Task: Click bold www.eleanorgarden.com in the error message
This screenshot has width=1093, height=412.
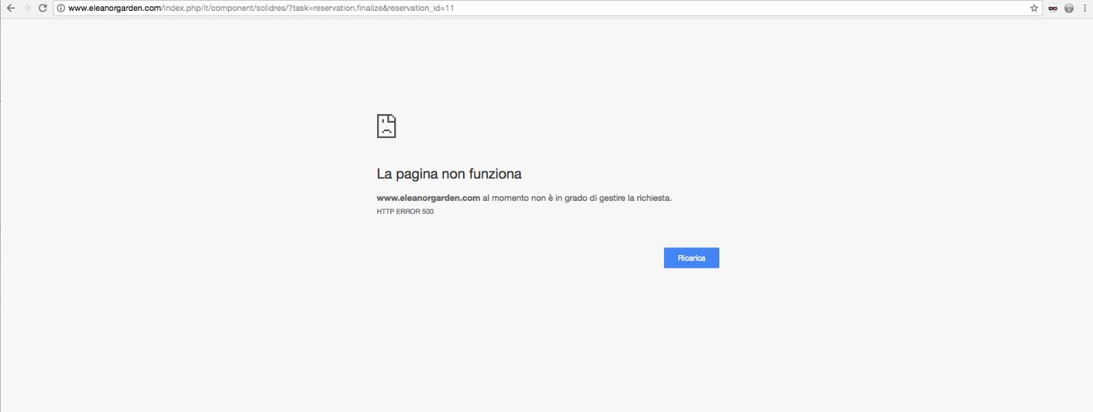Action: pos(428,198)
